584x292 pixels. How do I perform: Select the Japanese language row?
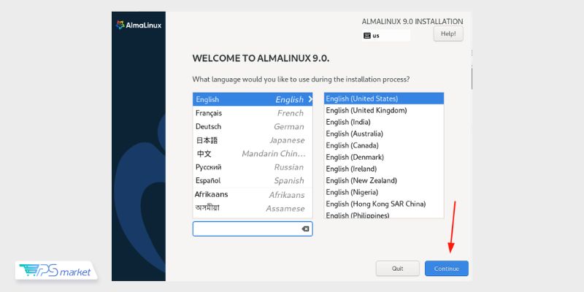point(253,140)
